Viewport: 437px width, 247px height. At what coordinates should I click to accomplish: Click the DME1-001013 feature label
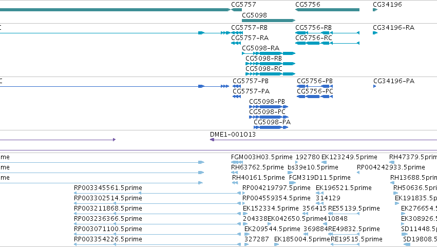[x=233, y=135]
